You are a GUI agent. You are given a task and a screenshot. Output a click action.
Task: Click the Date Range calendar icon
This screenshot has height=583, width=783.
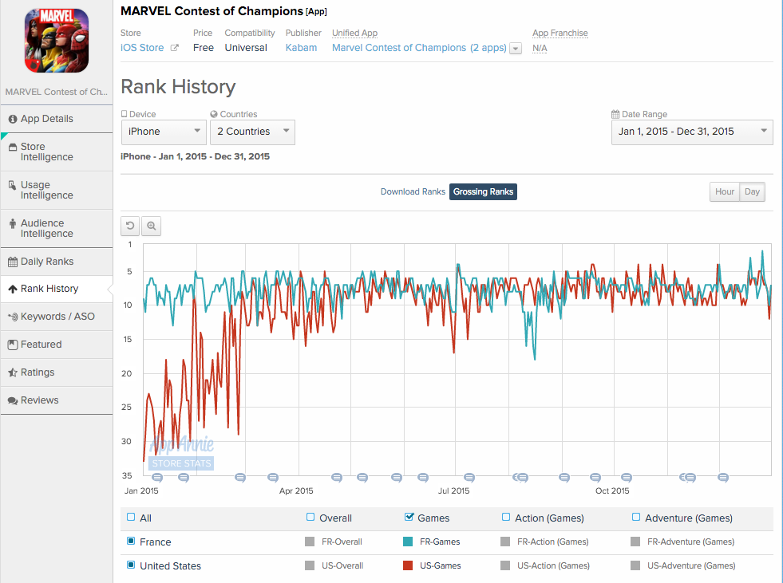click(x=615, y=114)
